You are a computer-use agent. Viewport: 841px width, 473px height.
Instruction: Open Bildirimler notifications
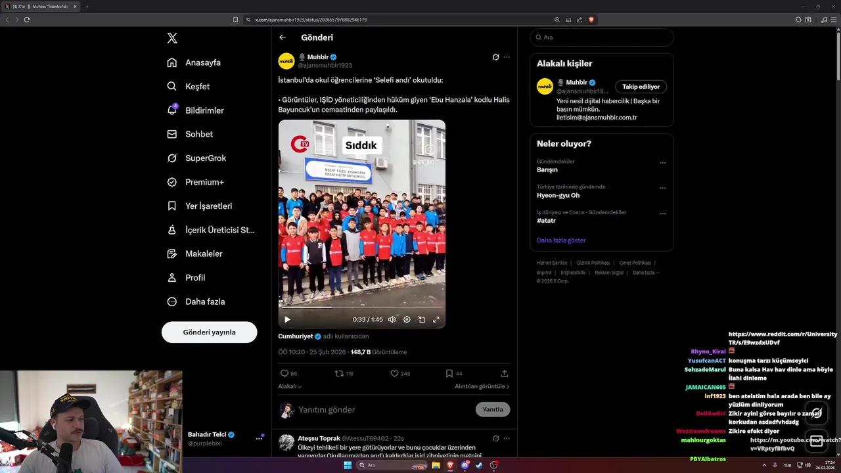click(x=195, y=110)
